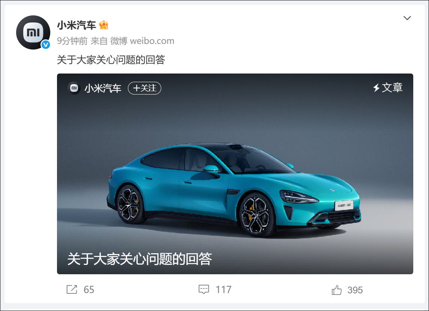Click the 9分钟前 post timestamp
Viewport: 429px width, 311px height.
tap(72, 41)
